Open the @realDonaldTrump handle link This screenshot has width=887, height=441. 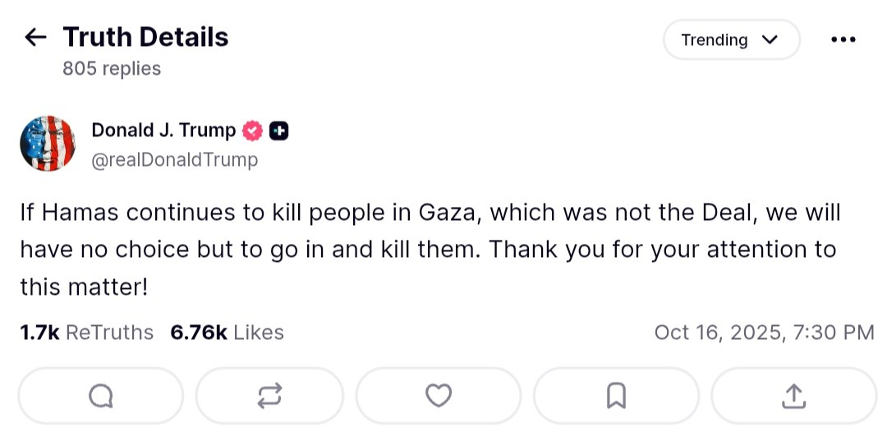coord(174,159)
